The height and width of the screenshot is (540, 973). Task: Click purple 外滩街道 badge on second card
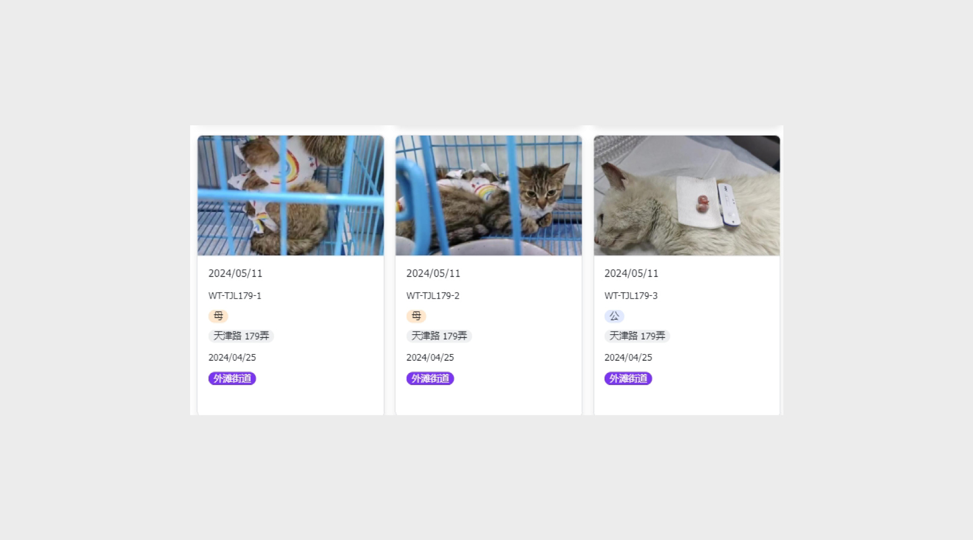[430, 379]
